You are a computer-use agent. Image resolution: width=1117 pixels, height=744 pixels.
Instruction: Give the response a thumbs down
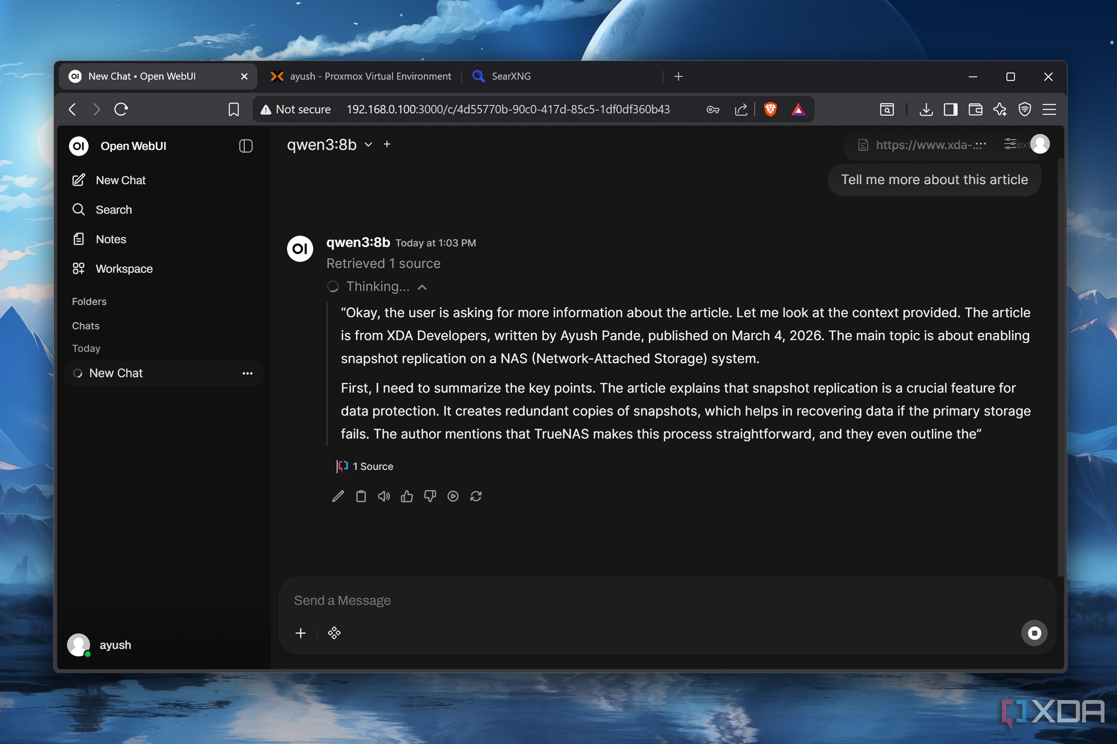430,496
